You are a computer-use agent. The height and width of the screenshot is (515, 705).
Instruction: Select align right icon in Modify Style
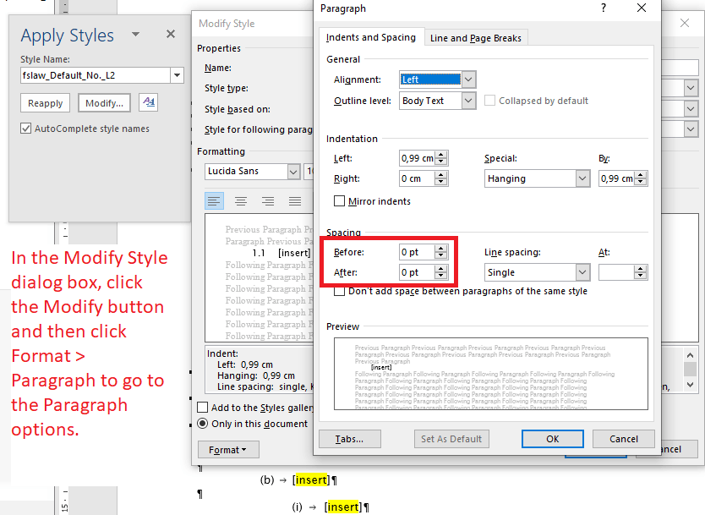click(x=268, y=200)
